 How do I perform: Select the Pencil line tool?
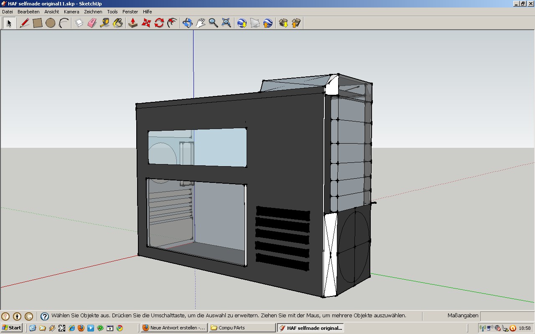tap(25, 23)
